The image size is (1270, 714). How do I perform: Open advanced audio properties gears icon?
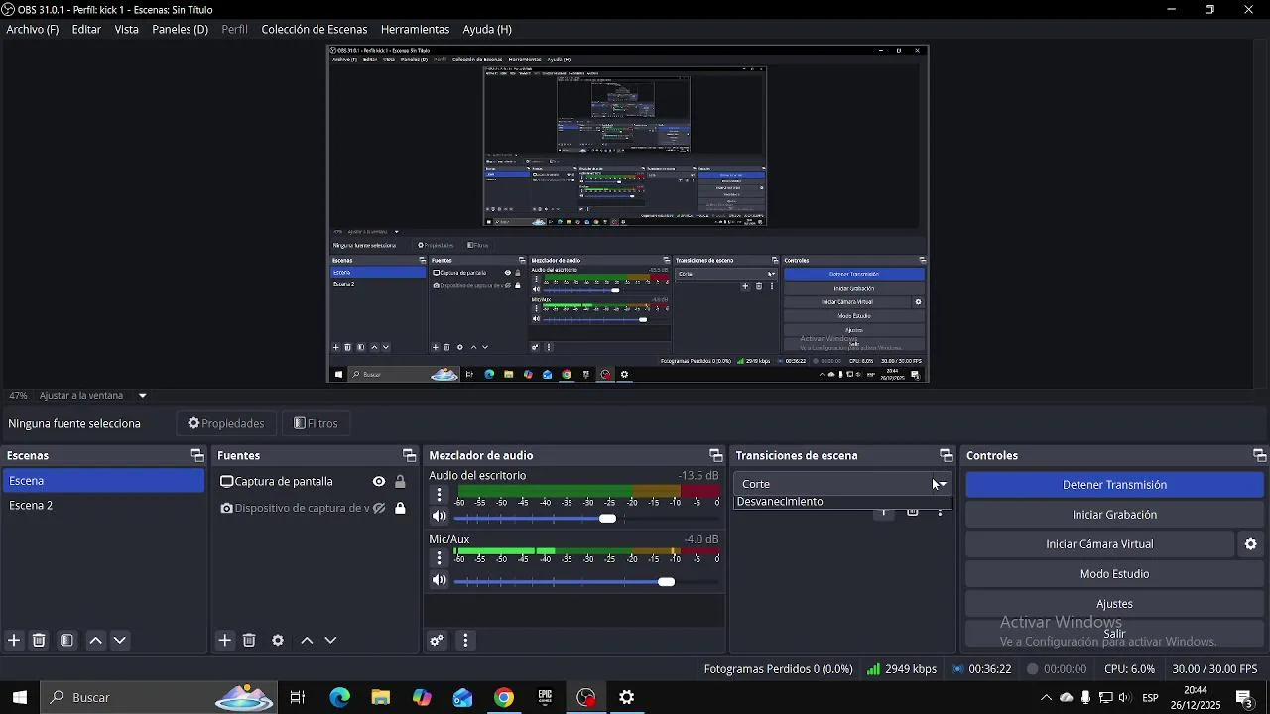(x=437, y=641)
